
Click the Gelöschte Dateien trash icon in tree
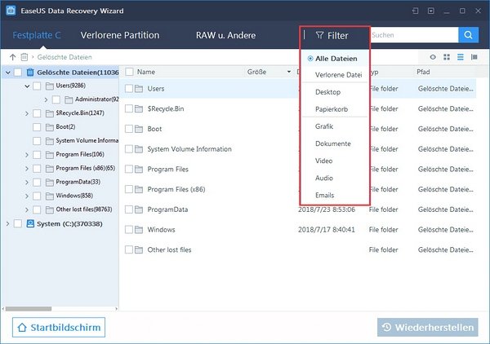[x=30, y=73]
